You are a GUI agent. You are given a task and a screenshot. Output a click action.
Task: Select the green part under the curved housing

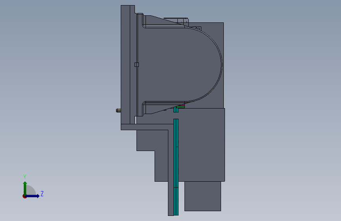click(x=180, y=107)
